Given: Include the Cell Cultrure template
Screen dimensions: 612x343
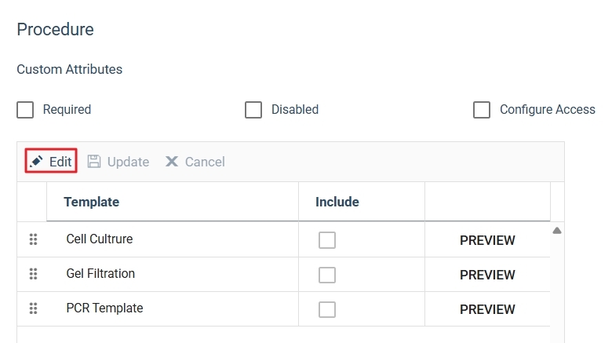Looking at the screenshot, I should click(x=327, y=240).
